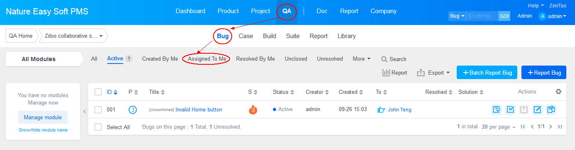The height and width of the screenshot is (150, 575).
Task: Open the More filter dropdown
Action: [x=361, y=59]
